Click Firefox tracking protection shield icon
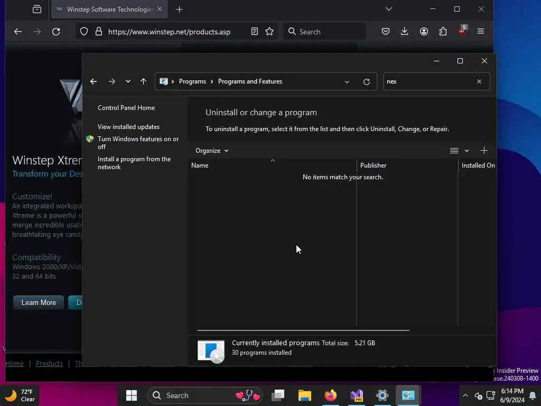Viewport: 541px width, 406px height. (x=84, y=32)
